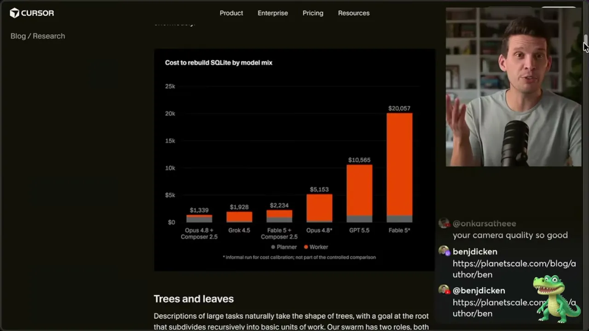Click the green crocodile mascot
This screenshot has height=331, width=589.
click(556, 299)
